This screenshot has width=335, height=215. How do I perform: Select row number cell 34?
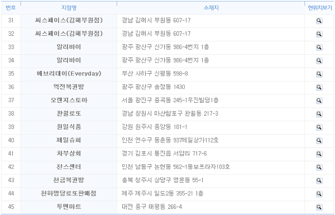pos(11,60)
